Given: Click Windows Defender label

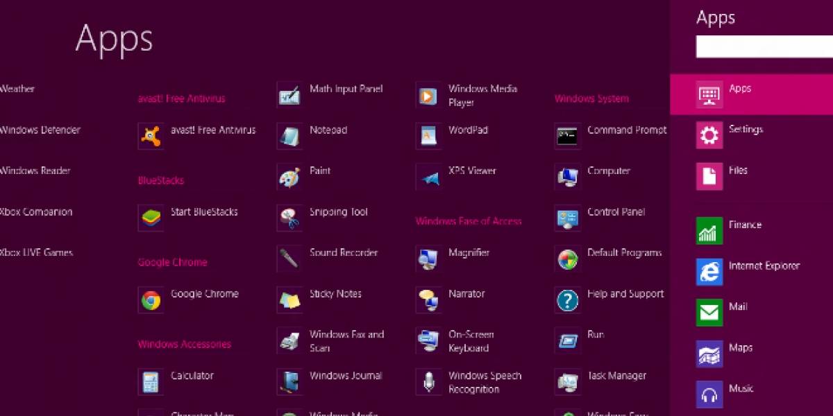Looking at the screenshot, I should coord(40,130).
